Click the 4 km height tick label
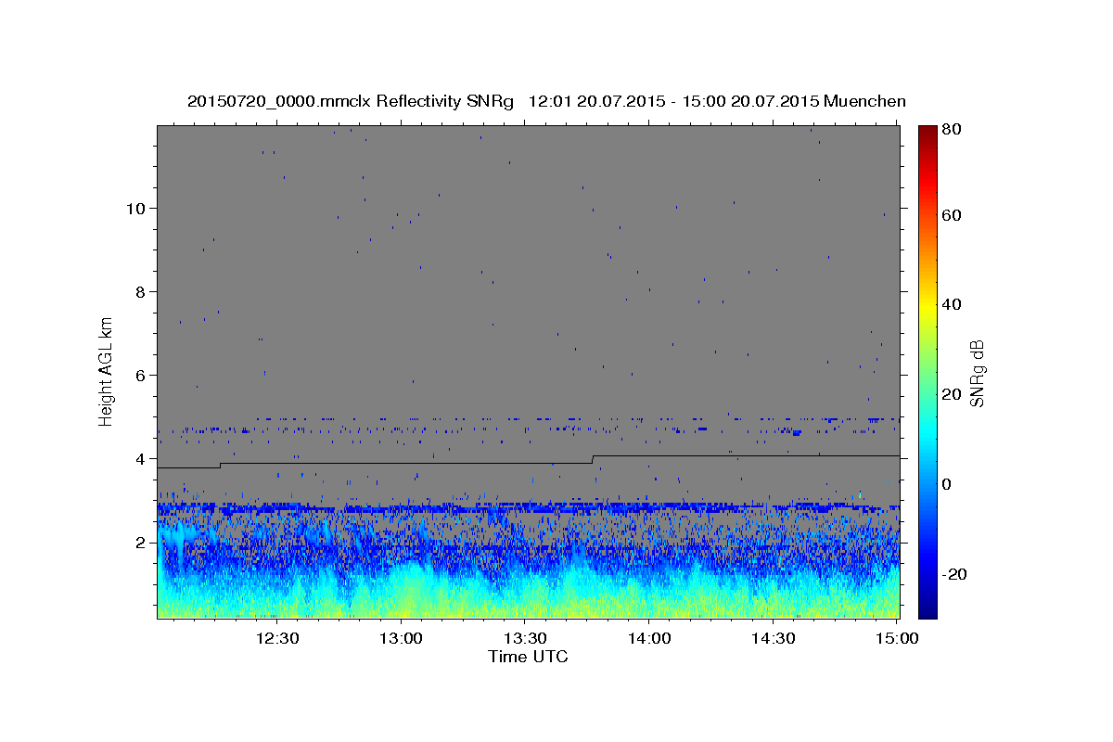This screenshot has width=1113, height=742. coord(140,458)
